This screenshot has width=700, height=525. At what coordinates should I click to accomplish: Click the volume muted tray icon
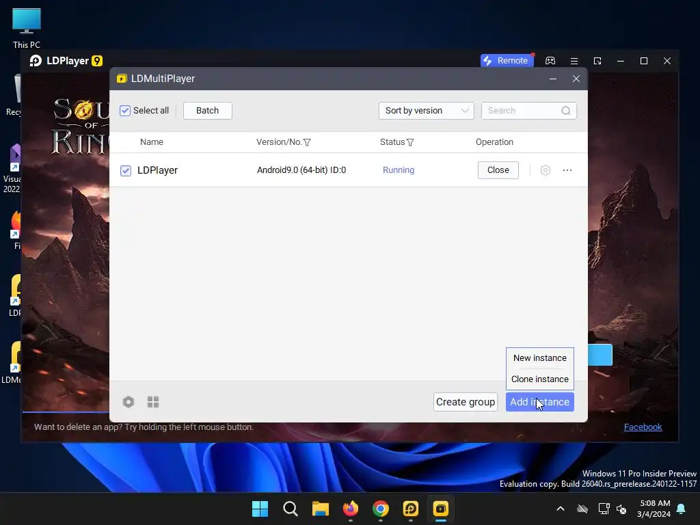pyautogui.click(x=621, y=509)
